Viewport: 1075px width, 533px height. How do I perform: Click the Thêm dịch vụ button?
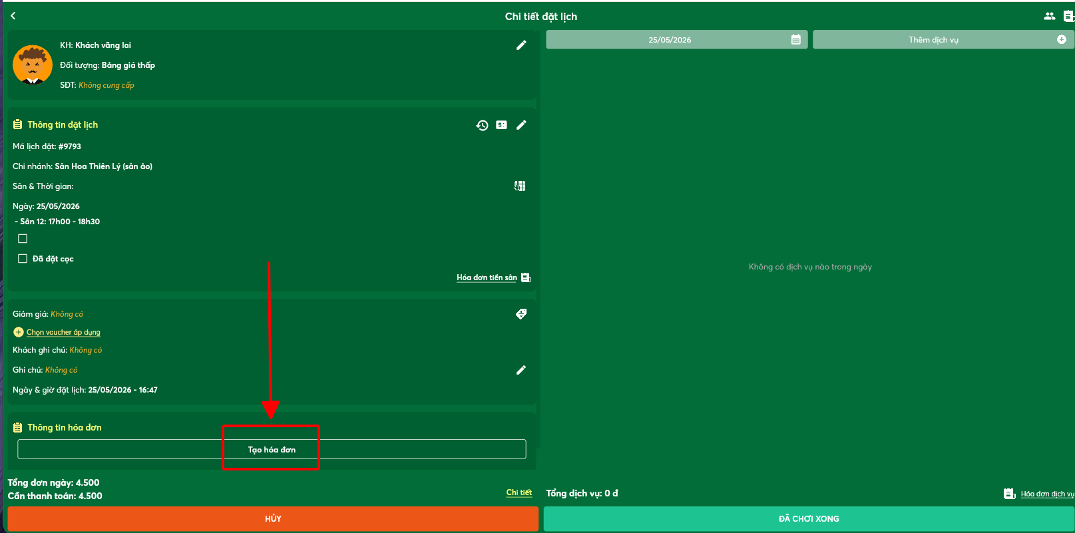[x=943, y=39]
